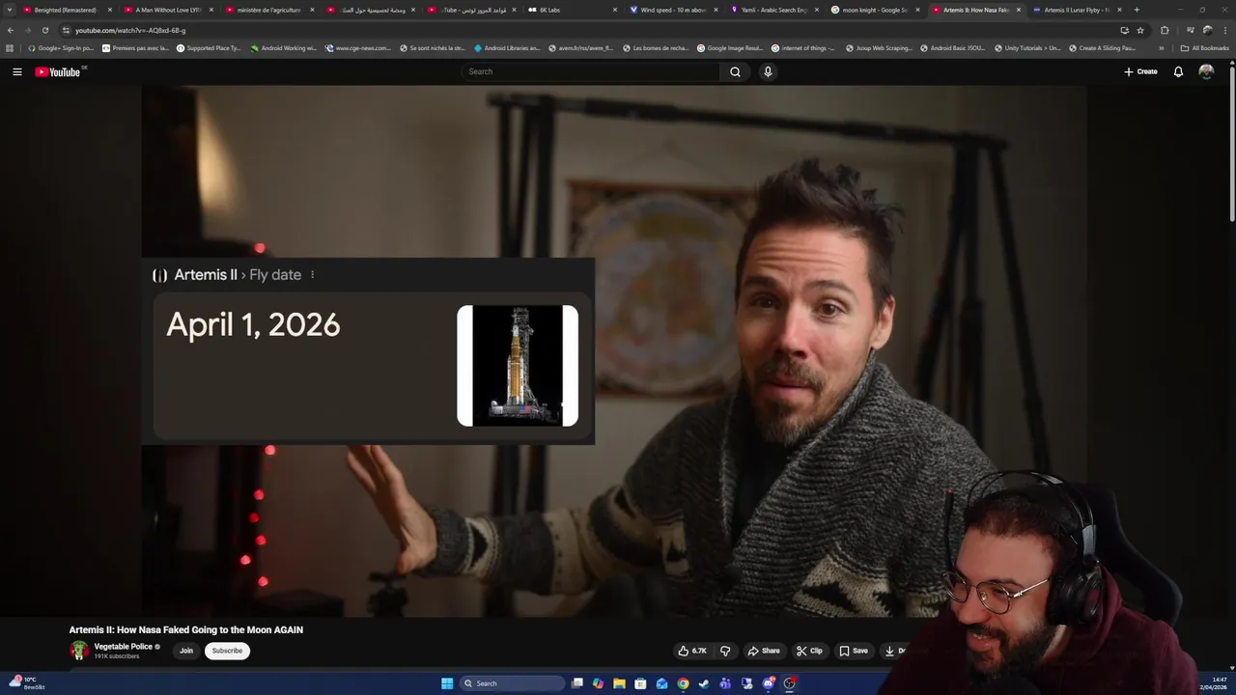The height and width of the screenshot is (695, 1236).
Task: Expand the bookmarks overflow chevron
Action: (x=1161, y=47)
